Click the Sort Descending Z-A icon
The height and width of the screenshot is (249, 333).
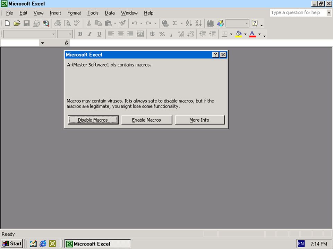[x=198, y=23]
